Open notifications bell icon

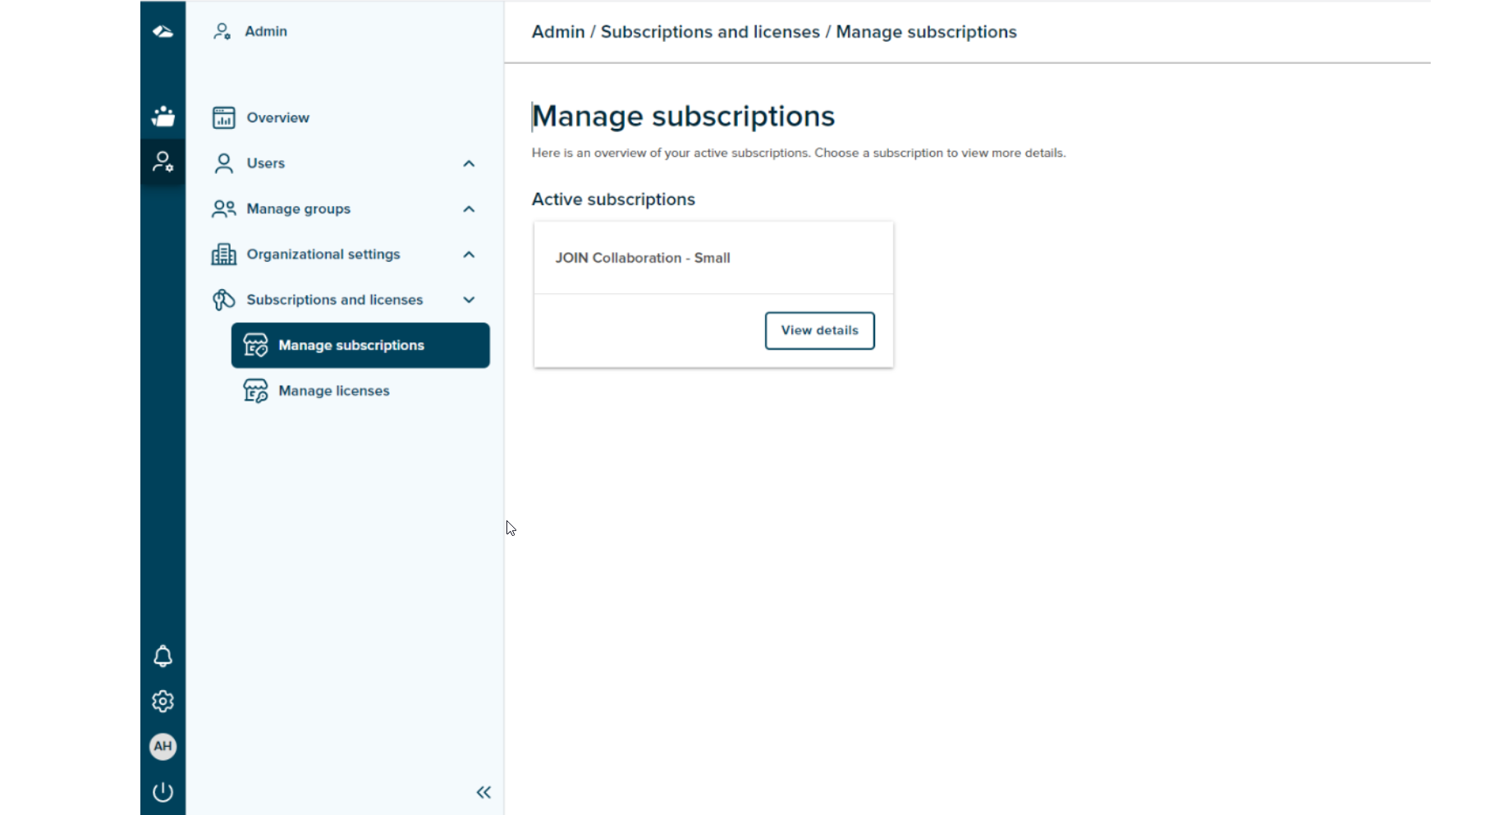(163, 656)
